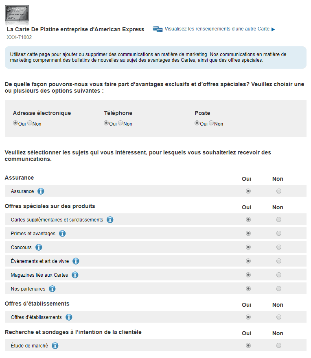311x358 pixels.
Task: Open the info tooltip beside Assurance
Action: (40, 191)
